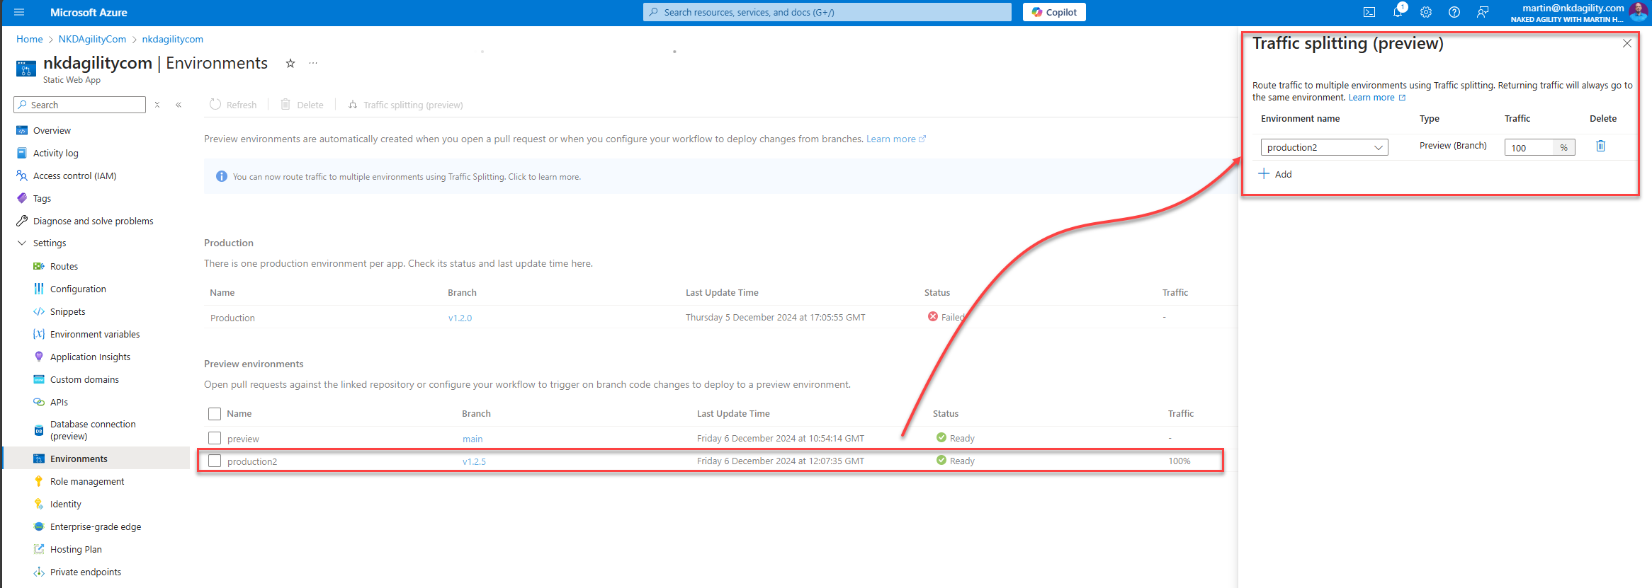
Task: Favorite nkdagilitycom with the star icon
Action: pyautogui.click(x=290, y=63)
